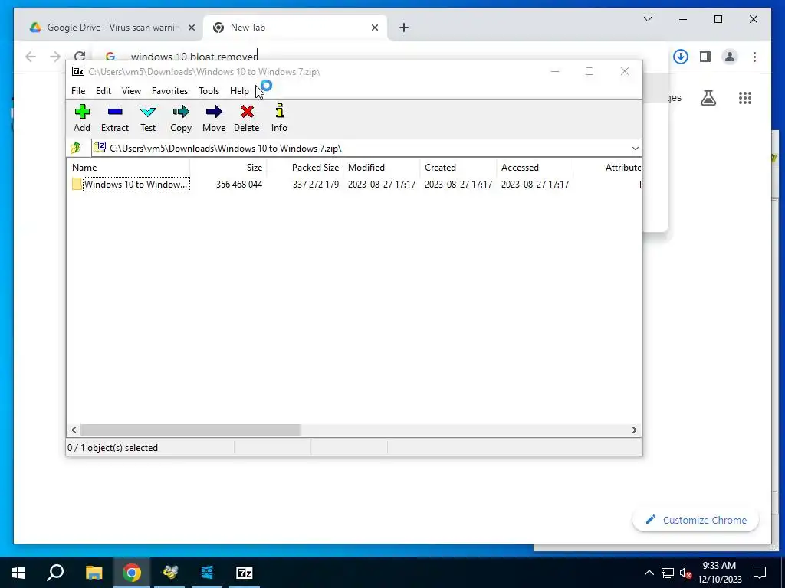Open Chrome side panel icon
The width and height of the screenshot is (785, 588).
coord(705,57)
